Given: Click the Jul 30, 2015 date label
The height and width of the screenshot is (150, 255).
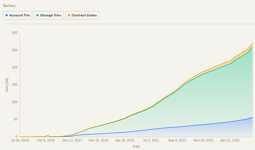Looking at the screenshot, I should pos(20,140).
